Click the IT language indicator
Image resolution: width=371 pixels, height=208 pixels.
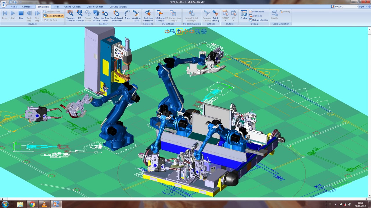pos(330,204)
